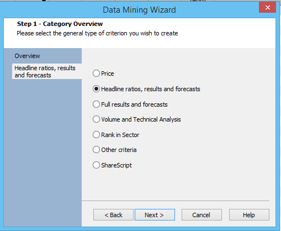Click the 'Rank in Sector' label text
Viewport: 281px width, 231px height.
pyautogui.click(x=120, y=135)
